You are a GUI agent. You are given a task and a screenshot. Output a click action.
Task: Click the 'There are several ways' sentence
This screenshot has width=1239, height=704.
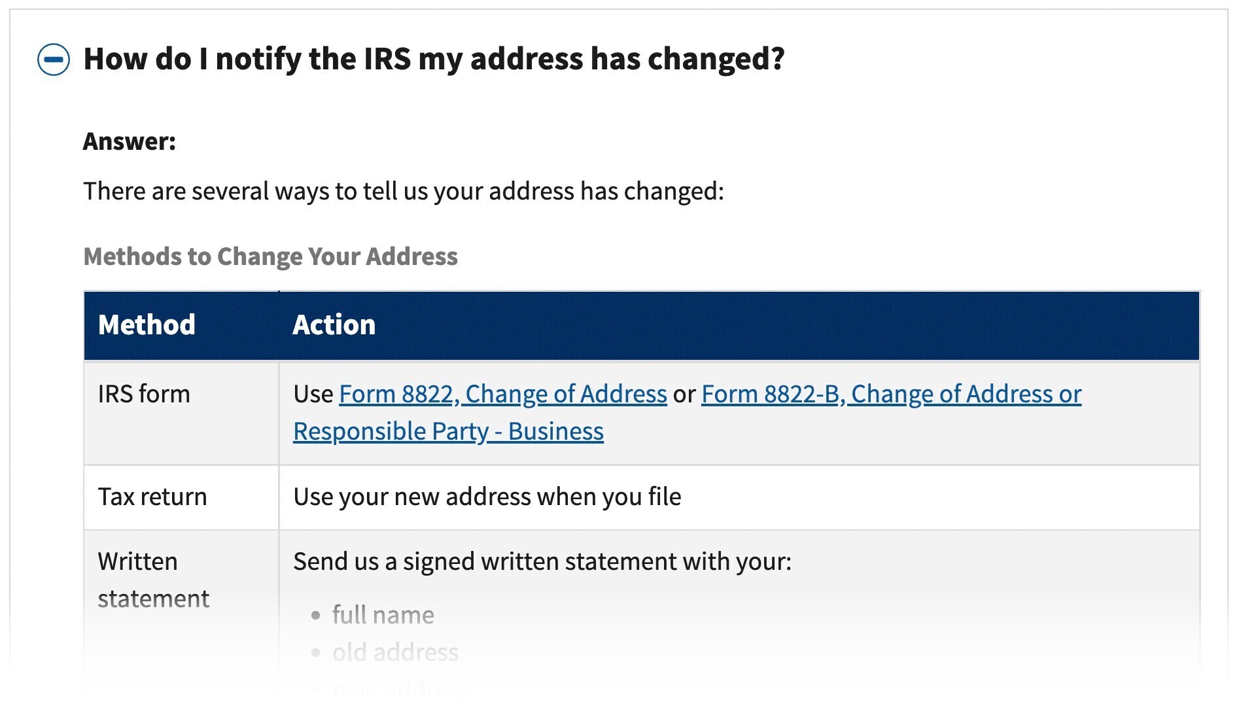click(404, 191)
